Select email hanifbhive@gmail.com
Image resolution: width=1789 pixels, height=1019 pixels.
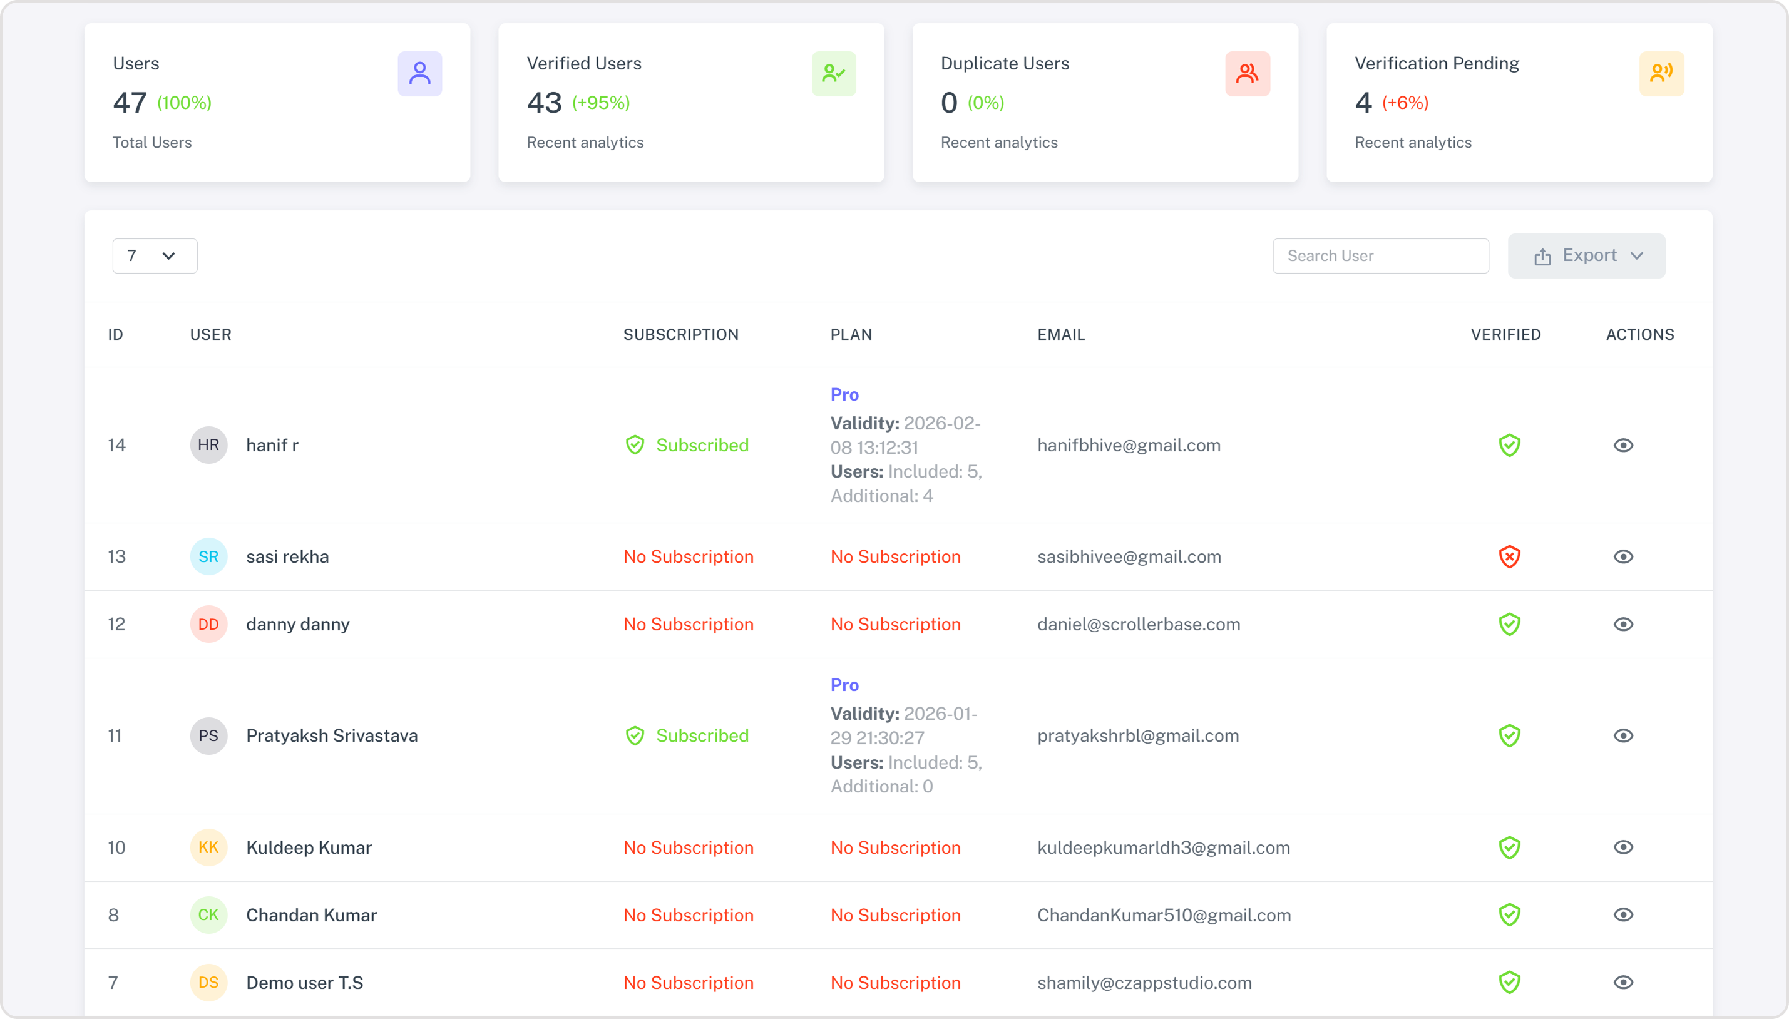click(1129, 445)
